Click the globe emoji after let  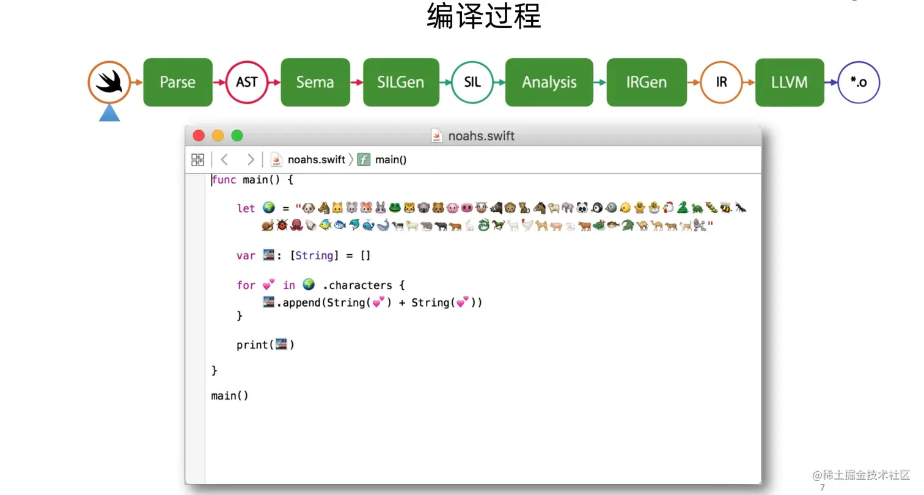(269, 208)
